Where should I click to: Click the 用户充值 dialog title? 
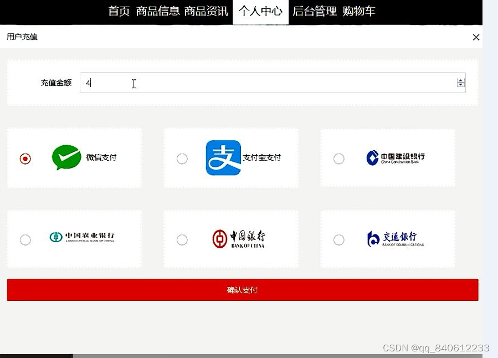(x=22, y=37)
